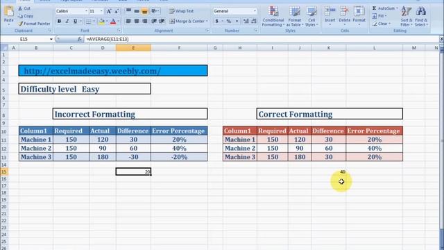Open the text Orientation button
The height and width of the screenshot is (250, 444).
point(154,11)
